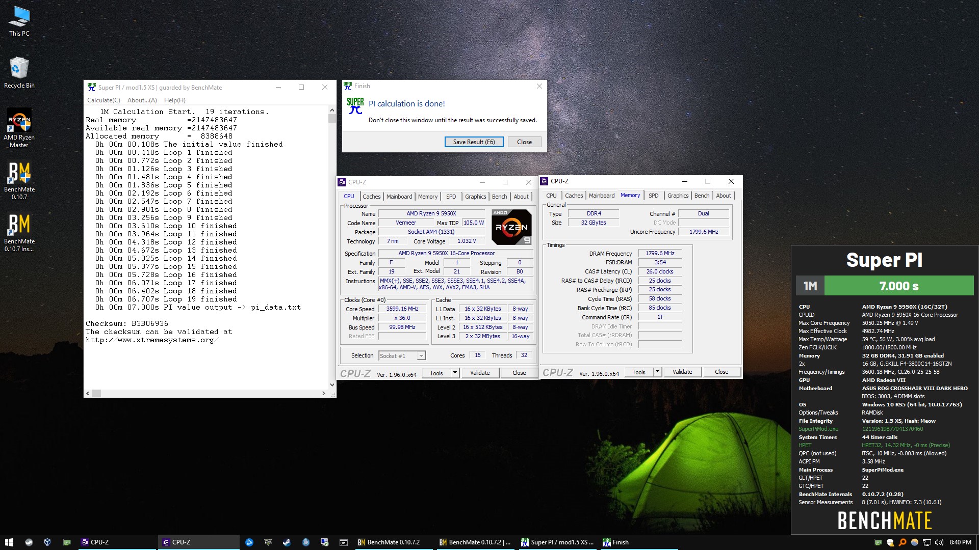Screen dimensions: 979x550
Task: Click the volume icon in system tray
Action: (939, 542)
